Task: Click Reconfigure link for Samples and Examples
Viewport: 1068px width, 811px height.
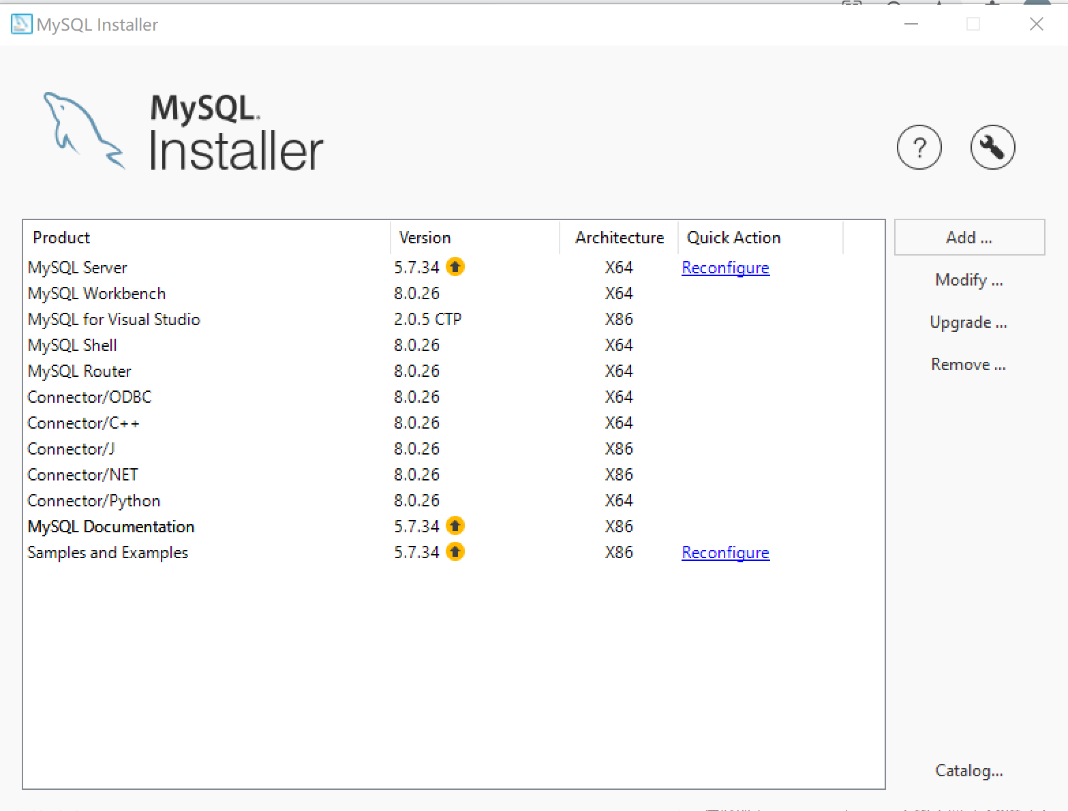Action: [725, 553]
